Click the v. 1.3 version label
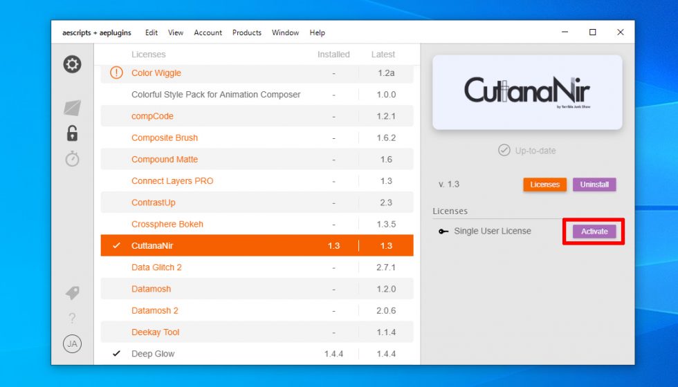Viewport: 678px width, 387px height. (449, 185)
